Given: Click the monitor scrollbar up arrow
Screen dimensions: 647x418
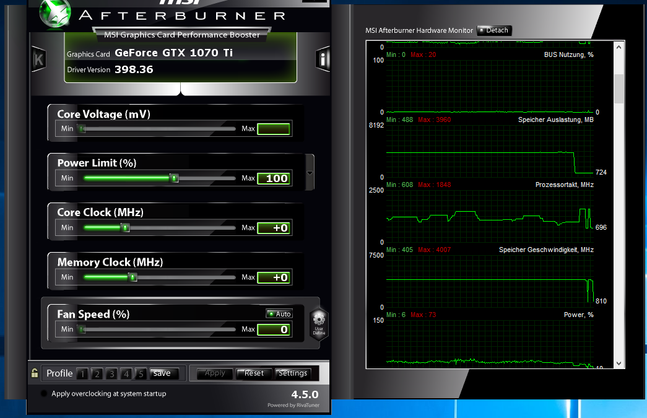Looking at the screenshot, I should coord(619,47).
